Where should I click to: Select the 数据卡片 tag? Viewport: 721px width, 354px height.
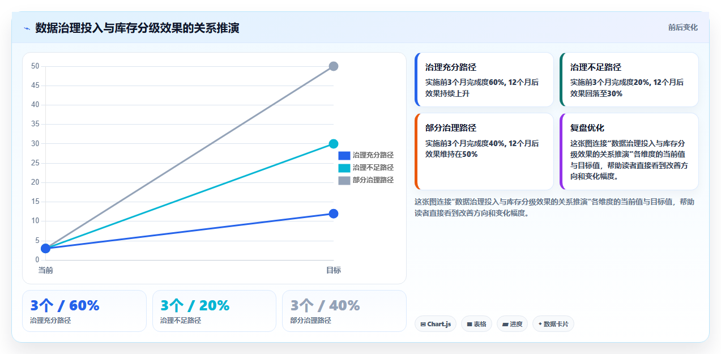point(553,324)
